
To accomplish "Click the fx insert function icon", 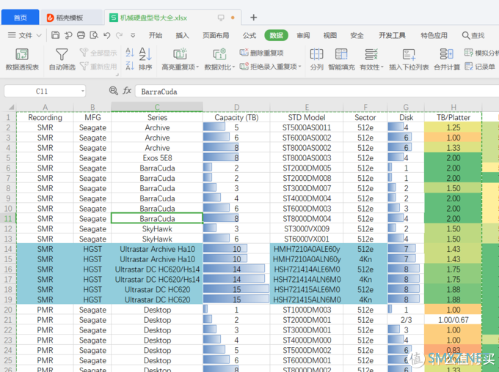I will [x=127, y=91].
